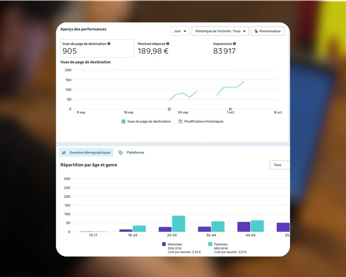Viewport: 346px width, 277px height.
Task: Click info icon next to Vues de page de destination
Action: (x=109, y=43)
